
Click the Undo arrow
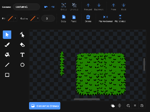coord(46,7)
